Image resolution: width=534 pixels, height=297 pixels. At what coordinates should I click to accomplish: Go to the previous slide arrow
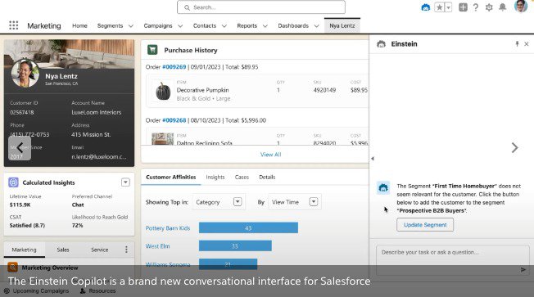(x=20, y=148)
